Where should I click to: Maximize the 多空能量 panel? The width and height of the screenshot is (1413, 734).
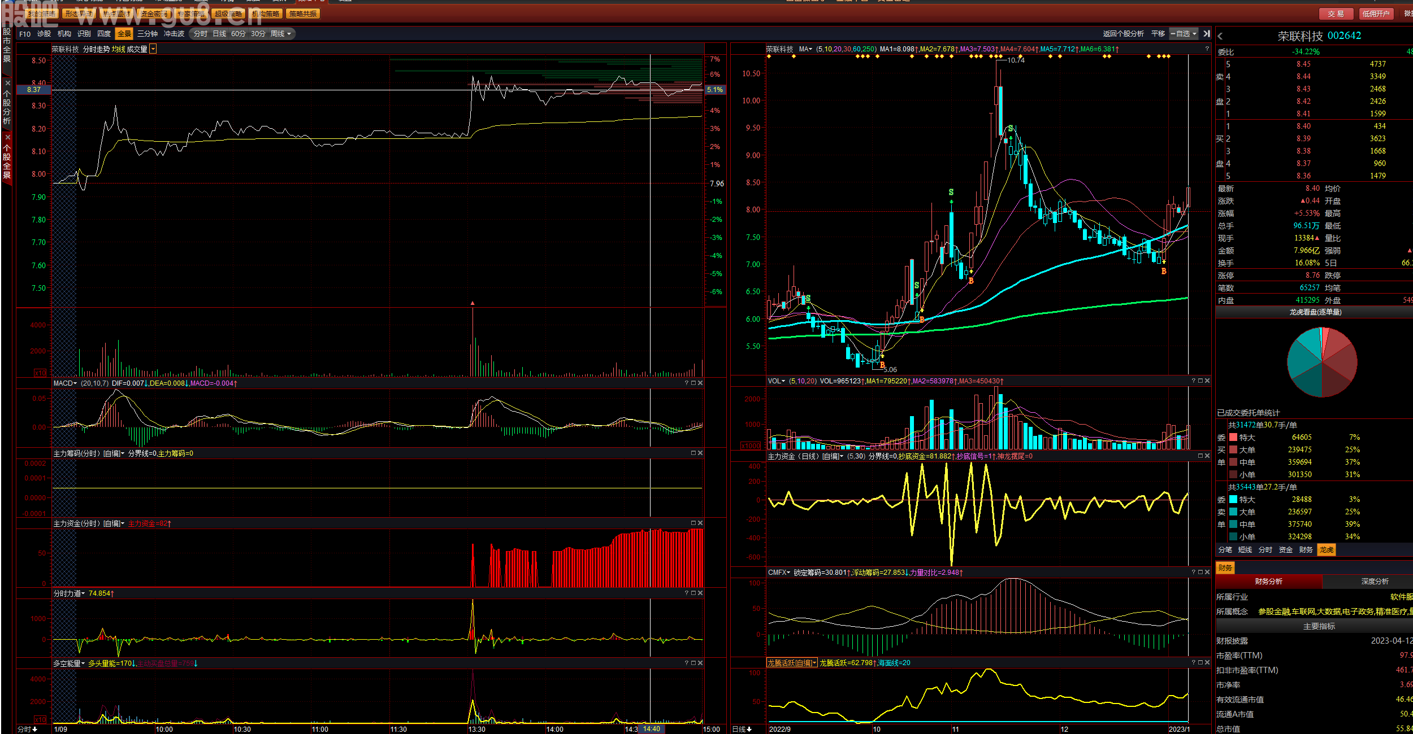pos(694,663)
